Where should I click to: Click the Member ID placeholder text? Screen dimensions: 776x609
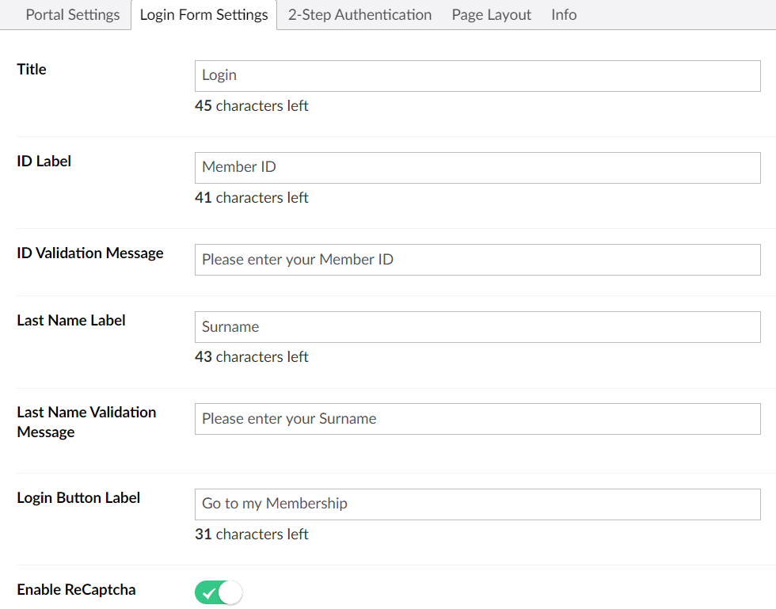coord(239,167)
